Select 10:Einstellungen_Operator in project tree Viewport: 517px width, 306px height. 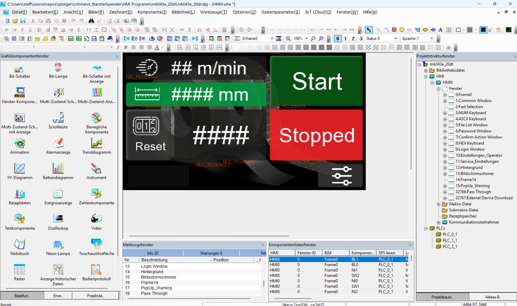pyautogui.click(x=478, y=155)
